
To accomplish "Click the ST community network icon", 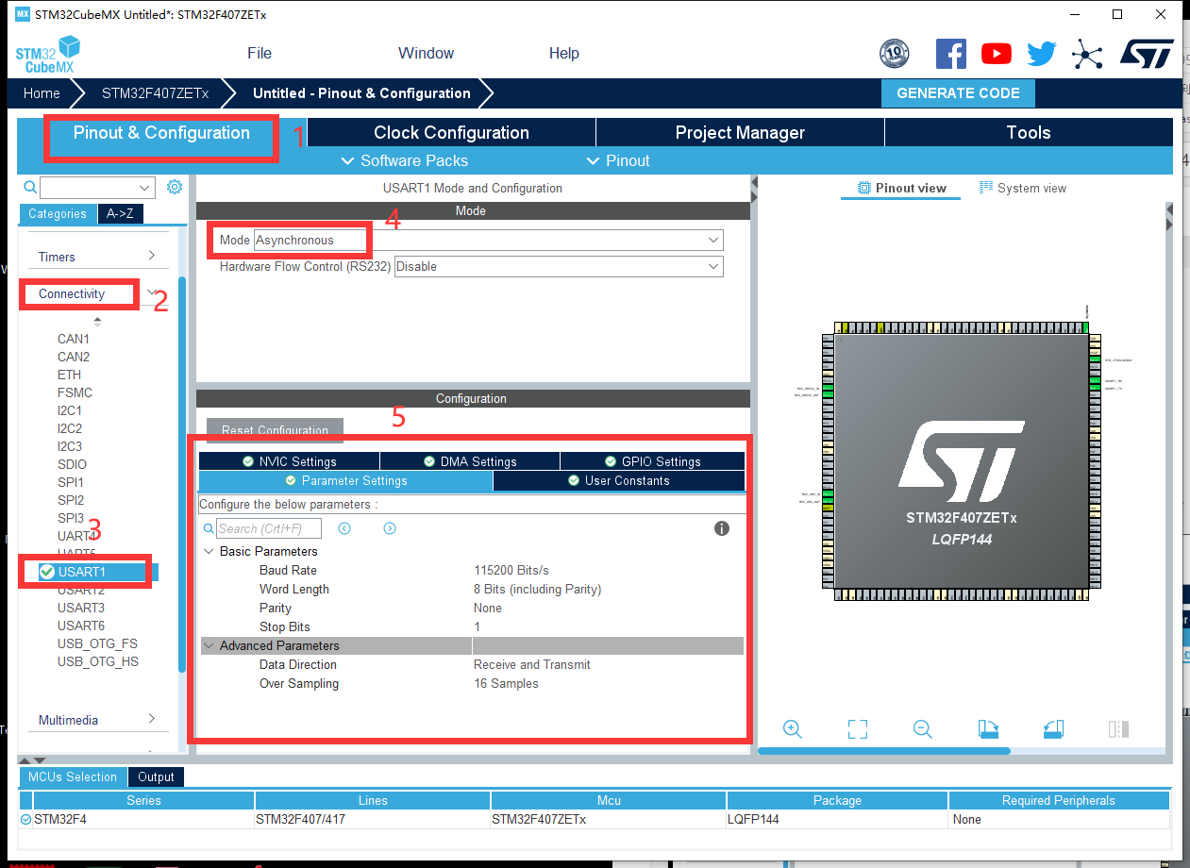I will [x=1087, y=54].
